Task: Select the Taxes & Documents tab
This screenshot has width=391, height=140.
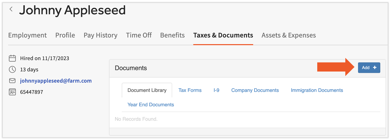Action: 223,35
